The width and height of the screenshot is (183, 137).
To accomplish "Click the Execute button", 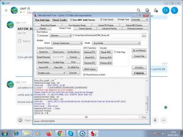I will tap(73, 73).
